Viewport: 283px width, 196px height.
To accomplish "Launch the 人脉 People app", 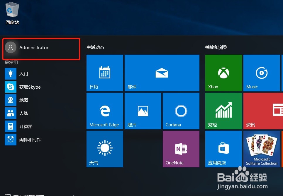I will pyautogui.click(x=23, y=113).
